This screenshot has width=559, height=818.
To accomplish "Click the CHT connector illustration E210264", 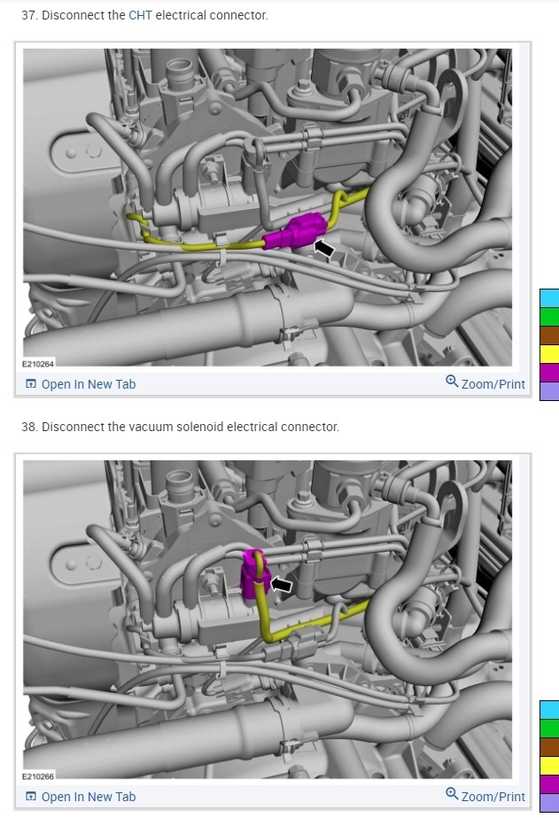I will coord(268,207).
